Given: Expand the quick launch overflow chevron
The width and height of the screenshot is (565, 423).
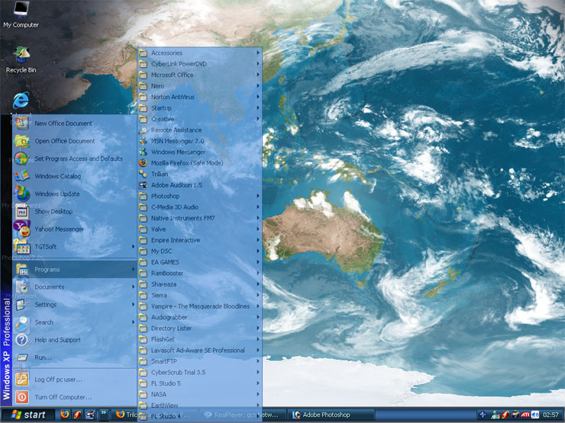Looking at the screenshot, I should (x=103, y=412).
